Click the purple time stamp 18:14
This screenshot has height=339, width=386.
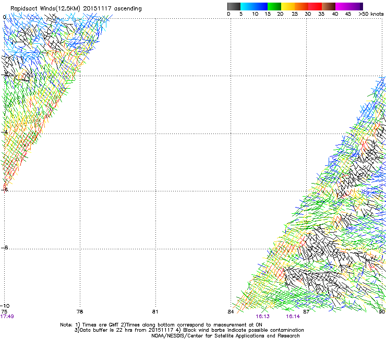tap(293, 317)
